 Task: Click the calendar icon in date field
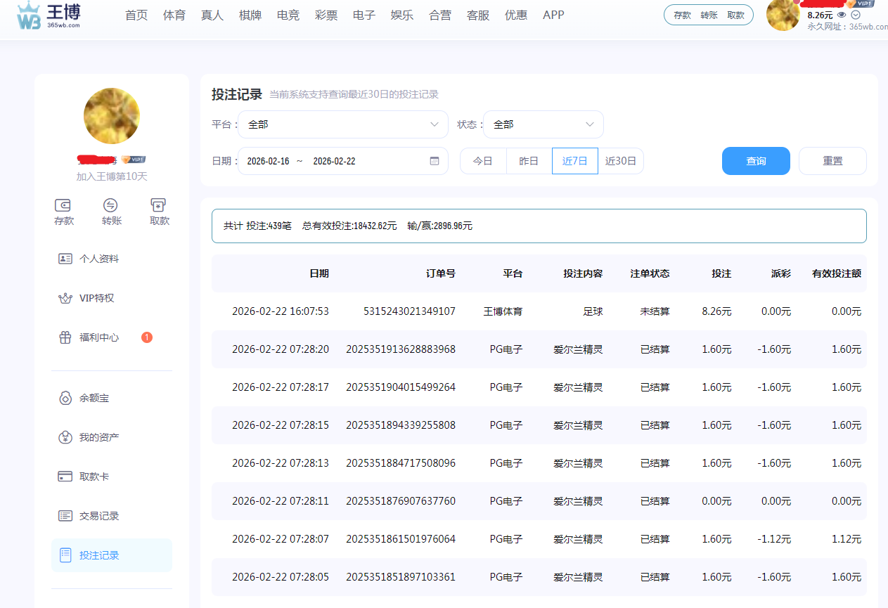point(435,161)
